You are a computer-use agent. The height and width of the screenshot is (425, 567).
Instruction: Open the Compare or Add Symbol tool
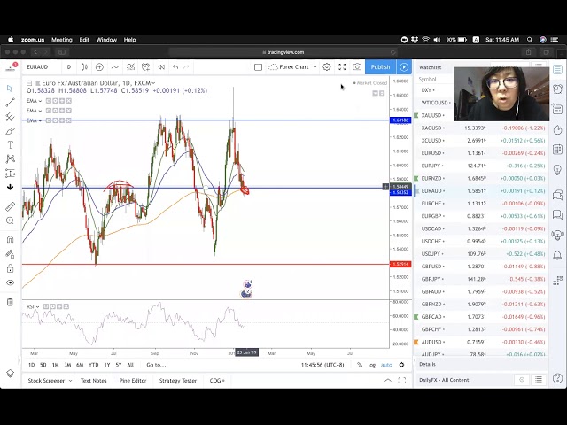99,67
